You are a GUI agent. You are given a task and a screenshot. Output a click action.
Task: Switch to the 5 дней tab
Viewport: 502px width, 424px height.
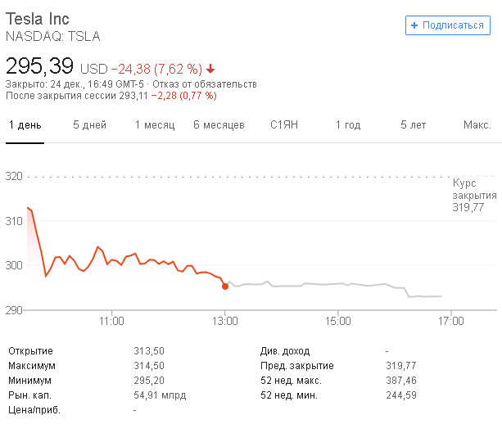click(89, 125)
